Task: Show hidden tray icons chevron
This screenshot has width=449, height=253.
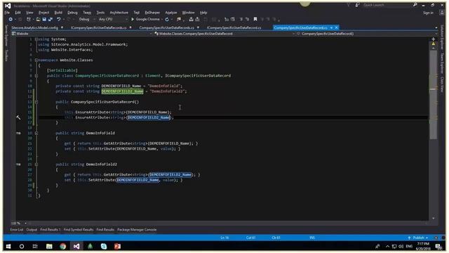Action: (387, 247)
